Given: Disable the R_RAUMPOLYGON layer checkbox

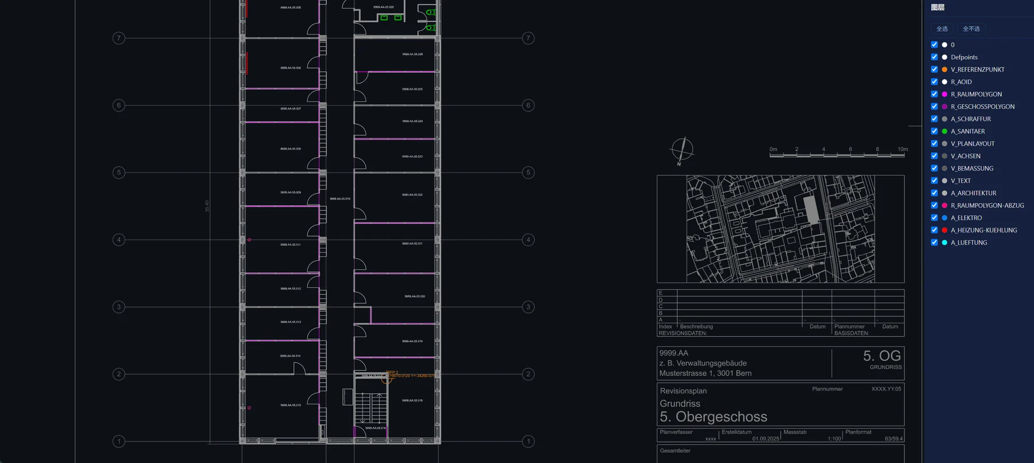Looking at the screenshot, I should pyautogui.click(x=934, y=94).
